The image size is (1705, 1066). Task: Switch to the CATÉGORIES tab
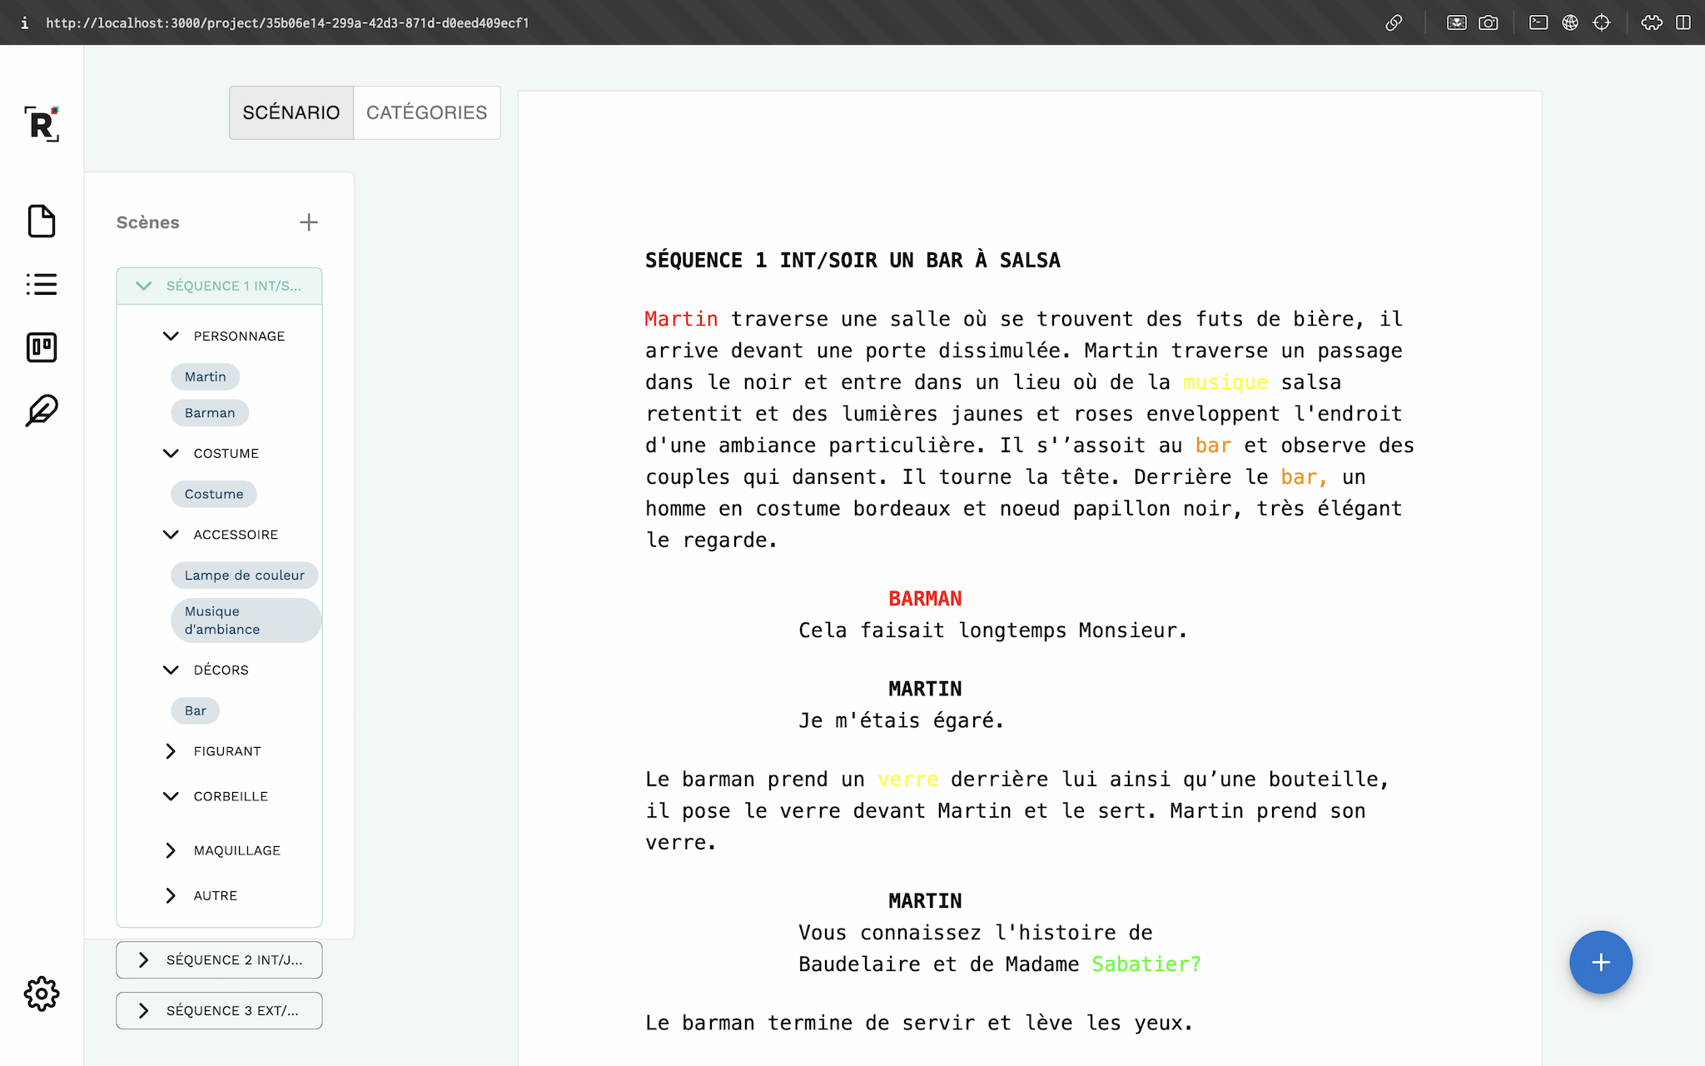pyautogui.click(x=427, y=112)
